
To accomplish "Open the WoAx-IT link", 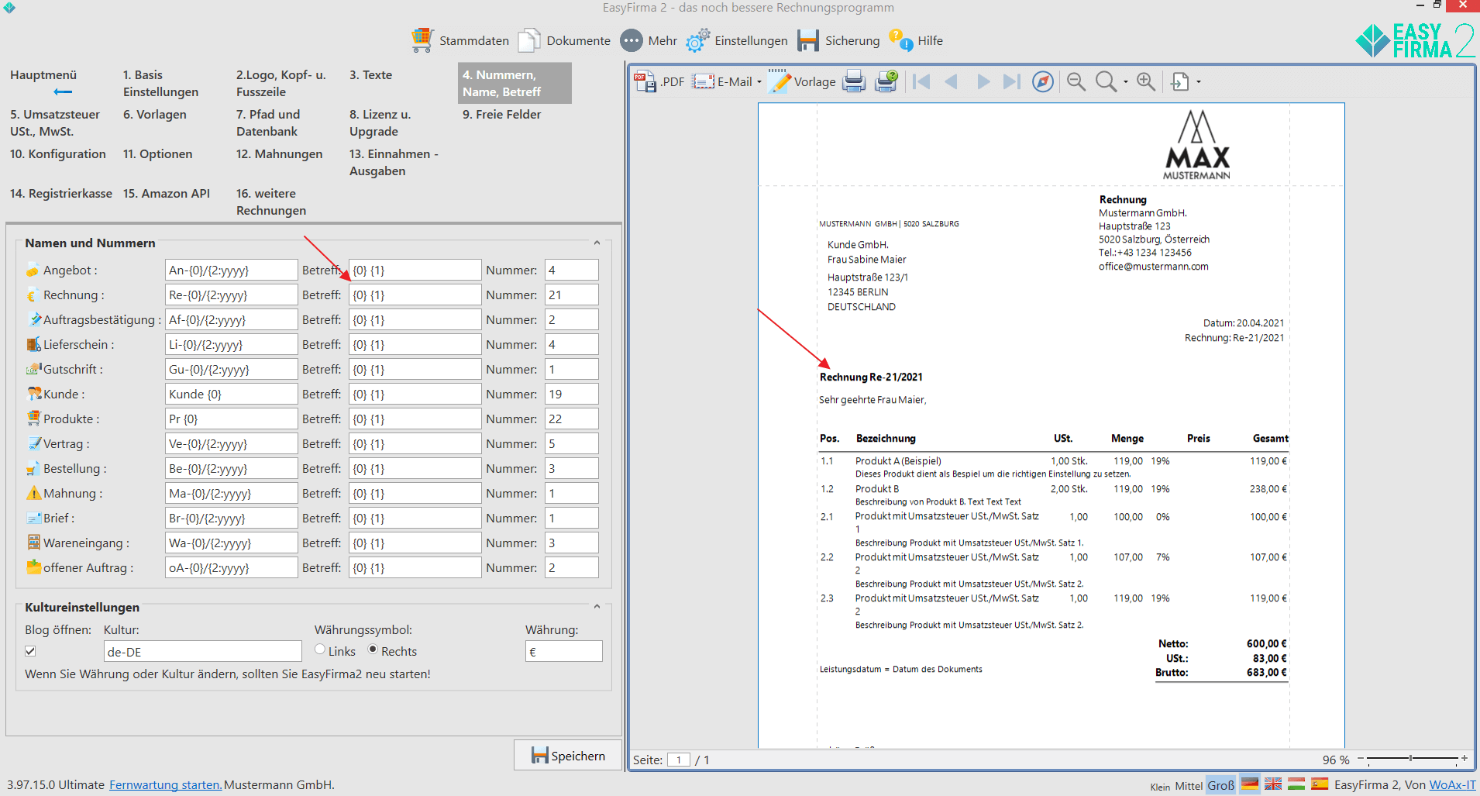I will (1452, 784).
